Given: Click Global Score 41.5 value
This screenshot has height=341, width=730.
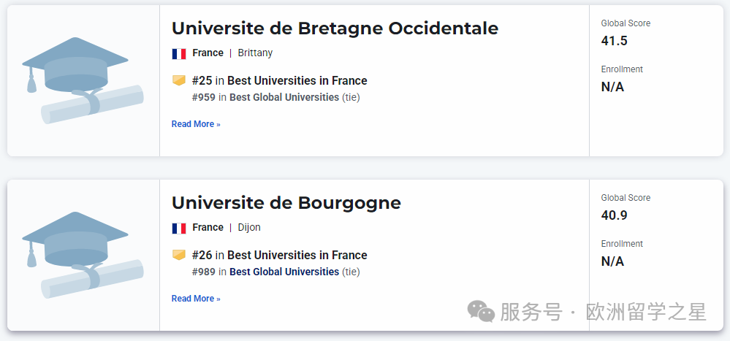Looking at the screenshot, I should 614,41.
